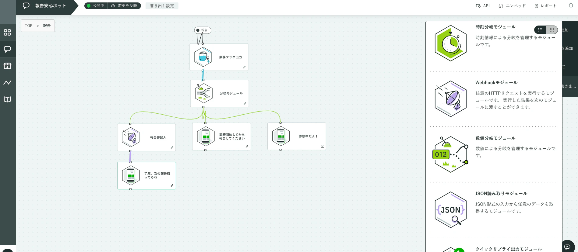Open the analytics line-chart sidebar icon

[x=7, y=82]
